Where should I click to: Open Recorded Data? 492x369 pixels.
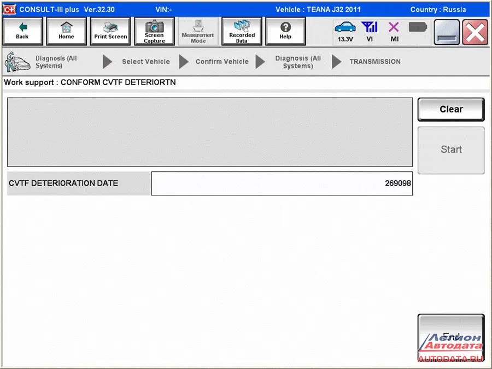pyautogui.click(x=242, y=31)
